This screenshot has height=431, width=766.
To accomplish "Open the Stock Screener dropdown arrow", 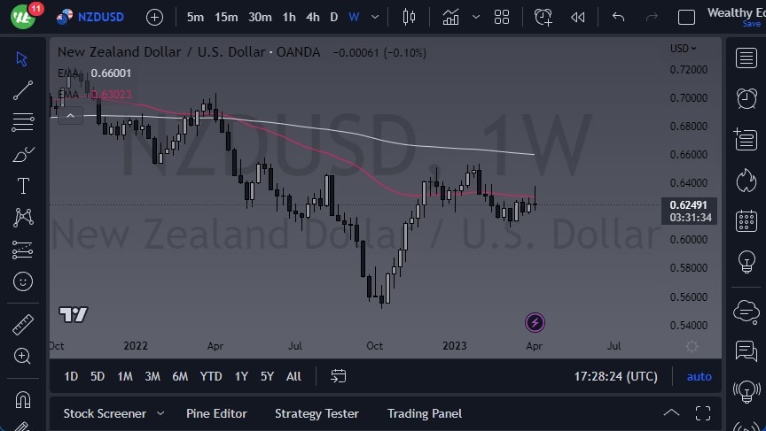I will (x=160, y=413).
